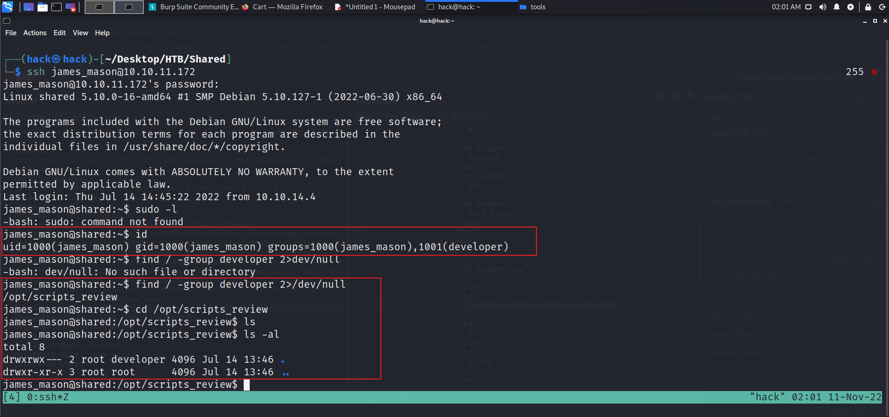This screenshot has width=889, height=417.
Task: Click the tools folder icon in taskbar
Action: (x=523, y=7)
